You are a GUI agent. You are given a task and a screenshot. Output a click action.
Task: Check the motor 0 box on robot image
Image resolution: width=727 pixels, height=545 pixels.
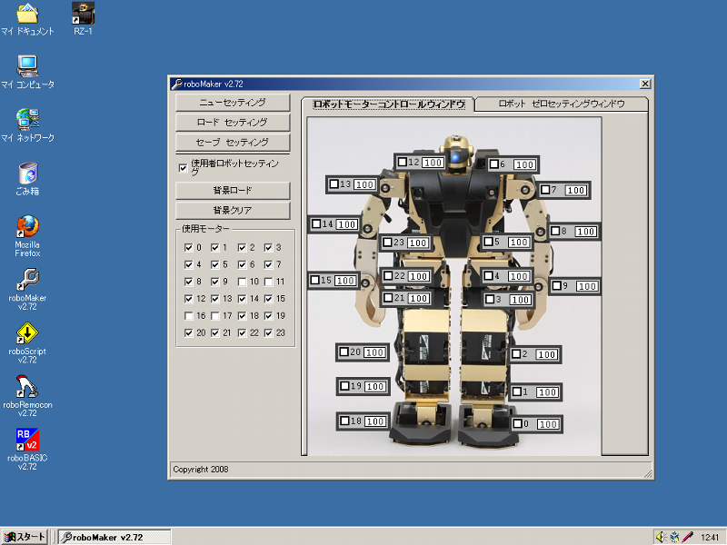point(518,423)
